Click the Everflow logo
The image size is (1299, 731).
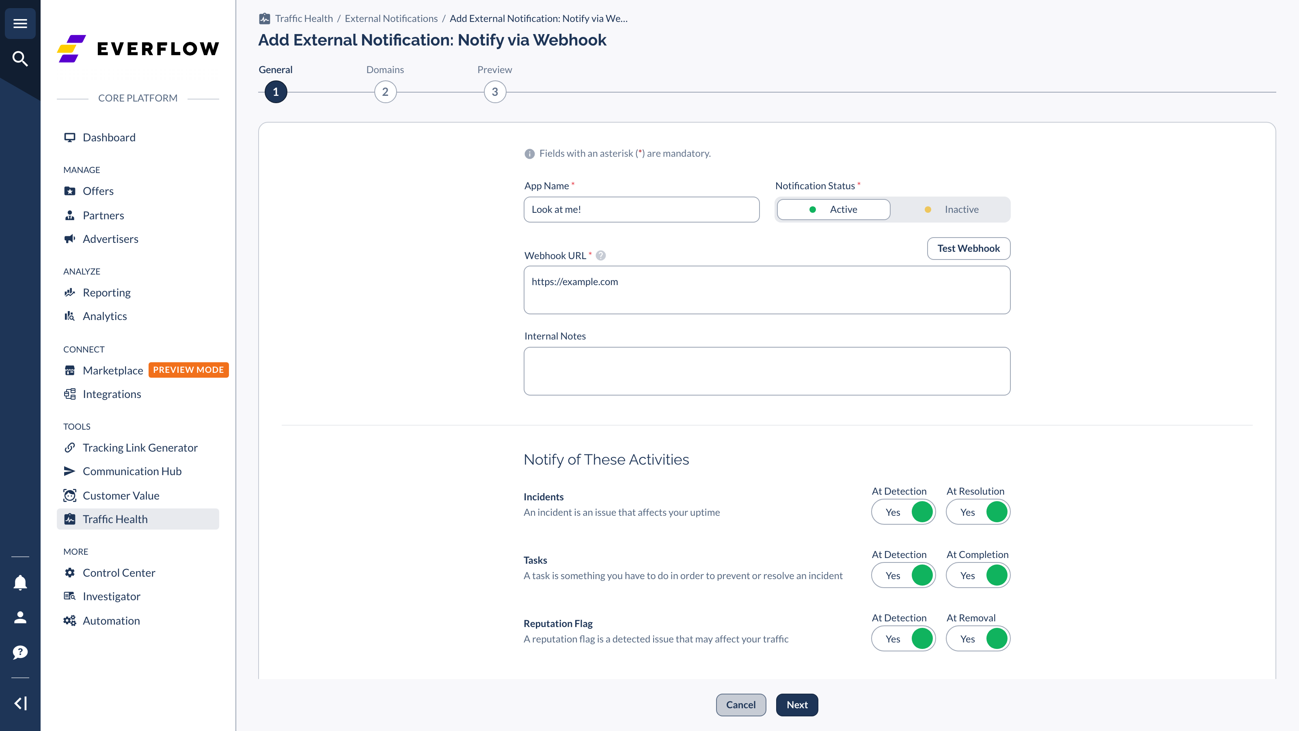click(x=138, y=49)
